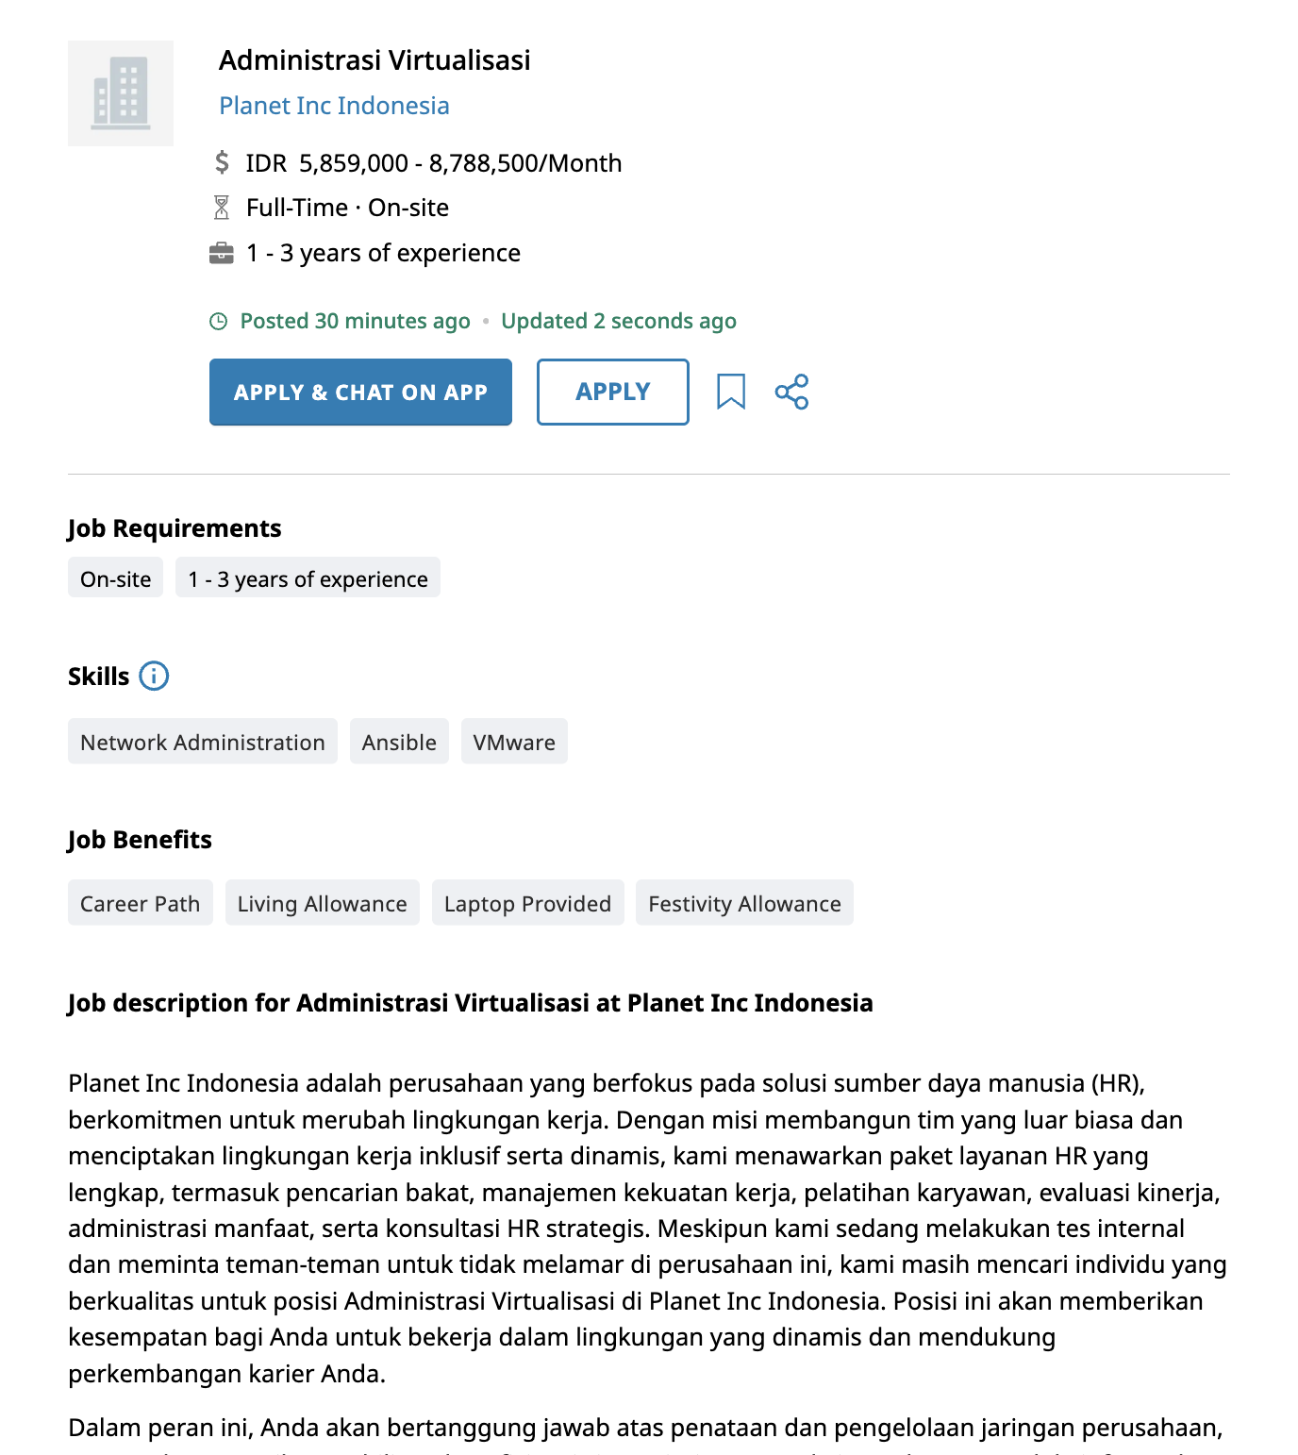Open the Skills info tooltip
The height and width of the screenshot is (1455, 1298).
point(155,676)
